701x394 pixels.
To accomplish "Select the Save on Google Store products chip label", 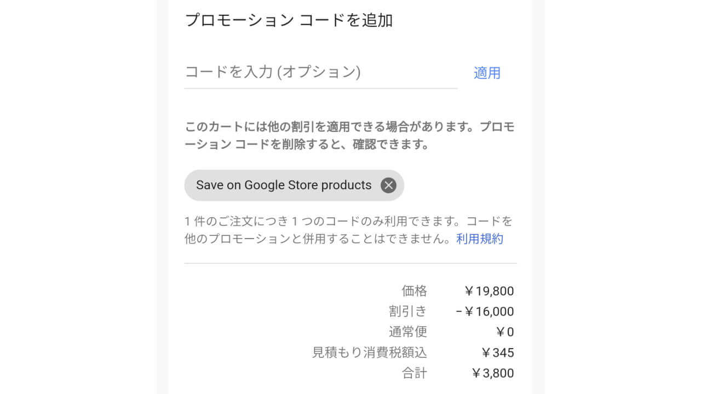I will point(284,185).
